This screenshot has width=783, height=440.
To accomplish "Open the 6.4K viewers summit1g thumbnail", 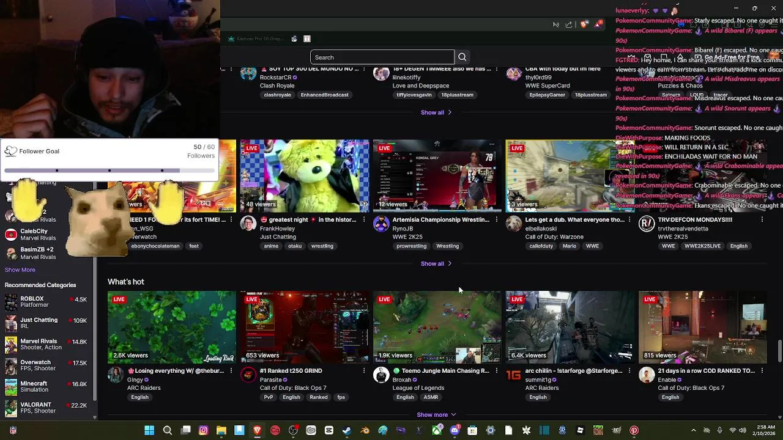I will pyautogui.click(x=570, y=328).
